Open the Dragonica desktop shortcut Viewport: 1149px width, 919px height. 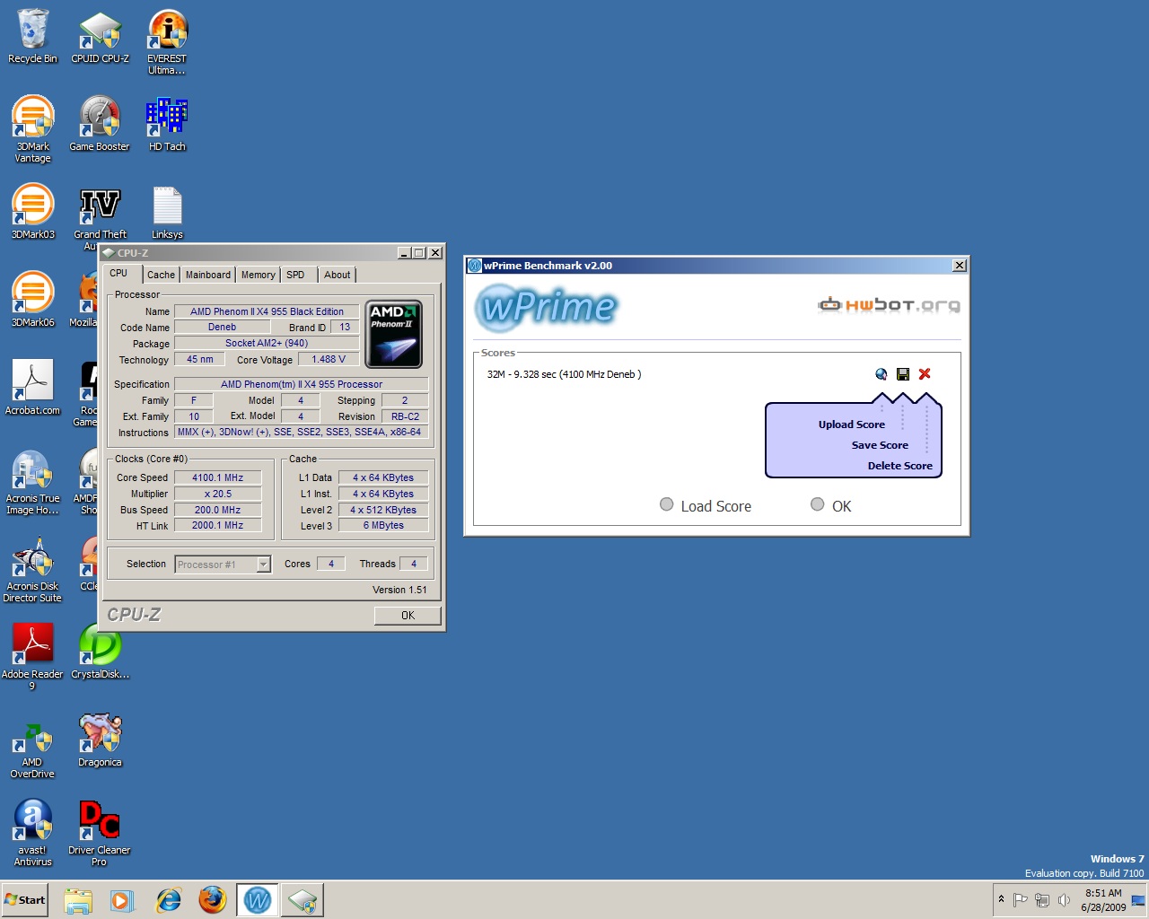(x=100, y=739)
